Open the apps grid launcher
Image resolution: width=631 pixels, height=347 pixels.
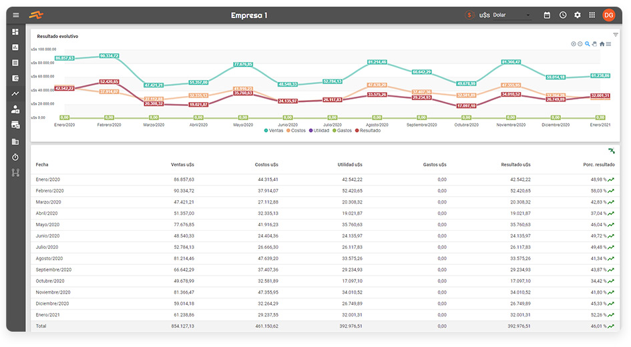592,15
